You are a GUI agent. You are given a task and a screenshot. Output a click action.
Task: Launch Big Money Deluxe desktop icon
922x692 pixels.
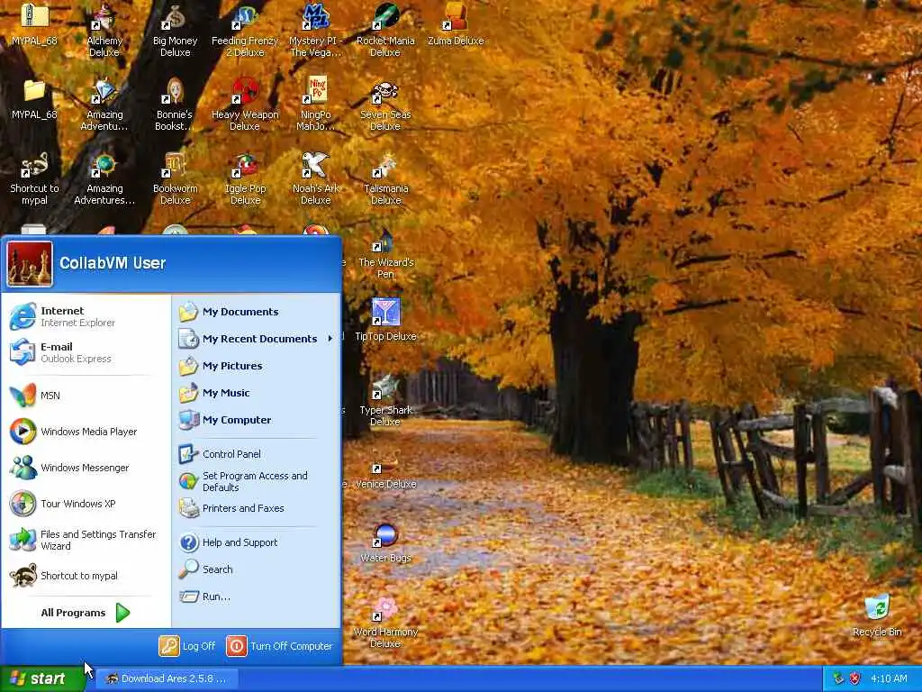click(x=175, y=30)
